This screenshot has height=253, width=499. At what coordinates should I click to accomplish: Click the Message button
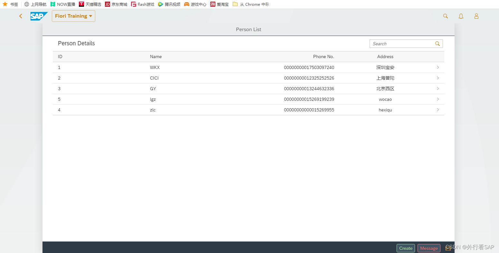pos(429,248)
